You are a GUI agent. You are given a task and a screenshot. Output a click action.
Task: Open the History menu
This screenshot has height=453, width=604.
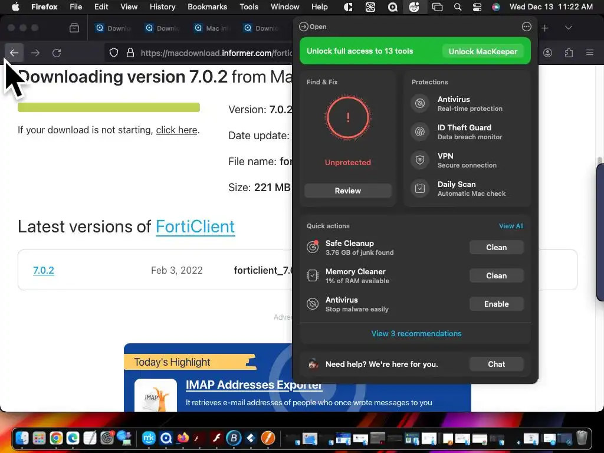[162, 7]
